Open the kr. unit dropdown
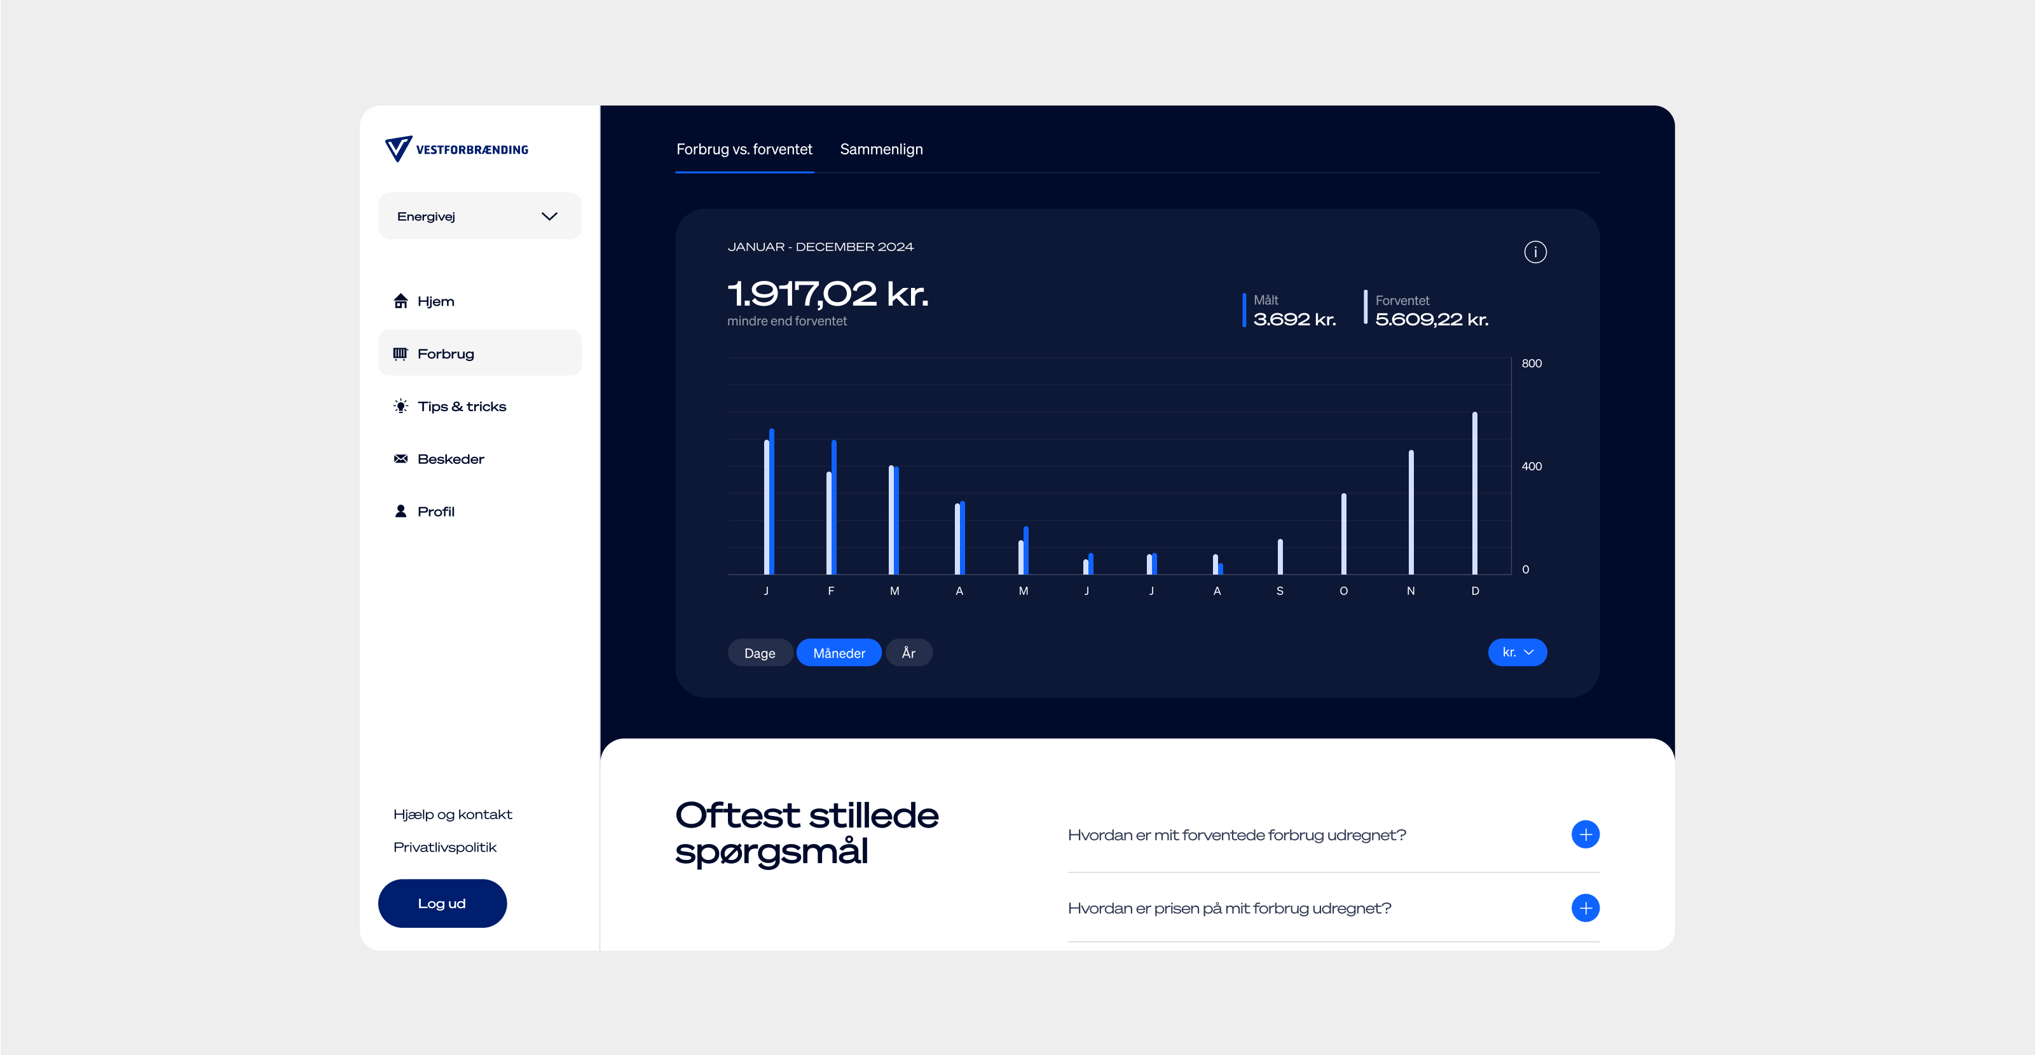This screenshot has height=1055, width=2035. pyautogui.click(x=1517, y=652)
